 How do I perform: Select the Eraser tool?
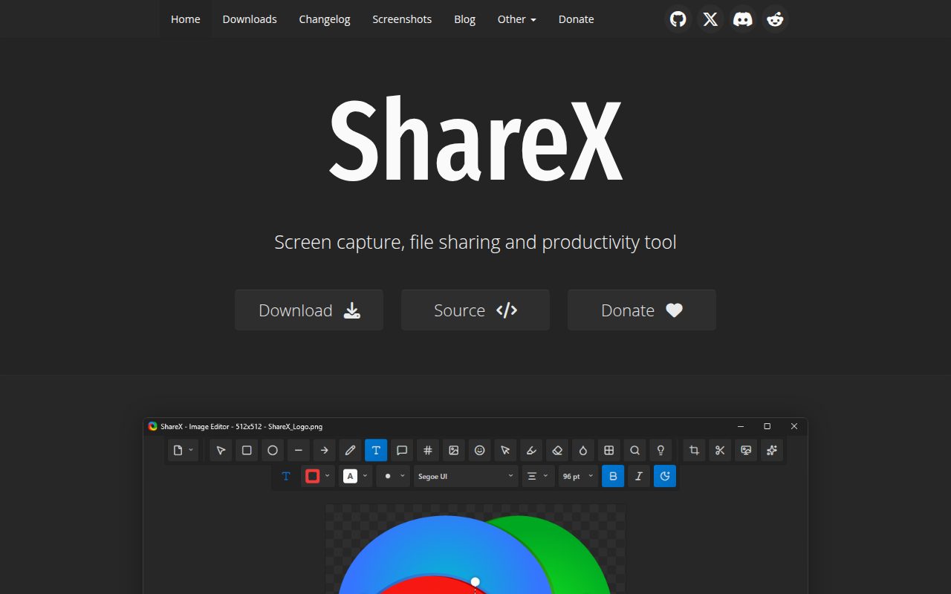[x=557, y=450]
